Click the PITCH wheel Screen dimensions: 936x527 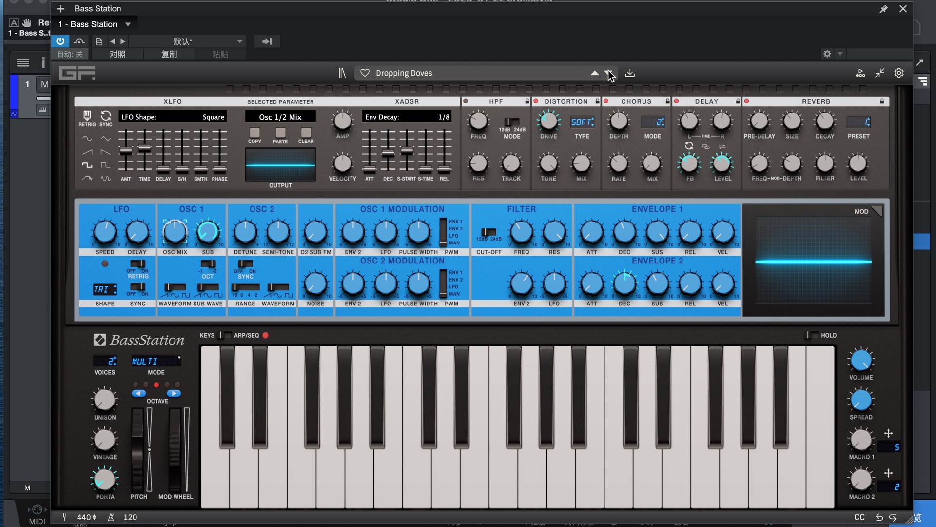138,449
